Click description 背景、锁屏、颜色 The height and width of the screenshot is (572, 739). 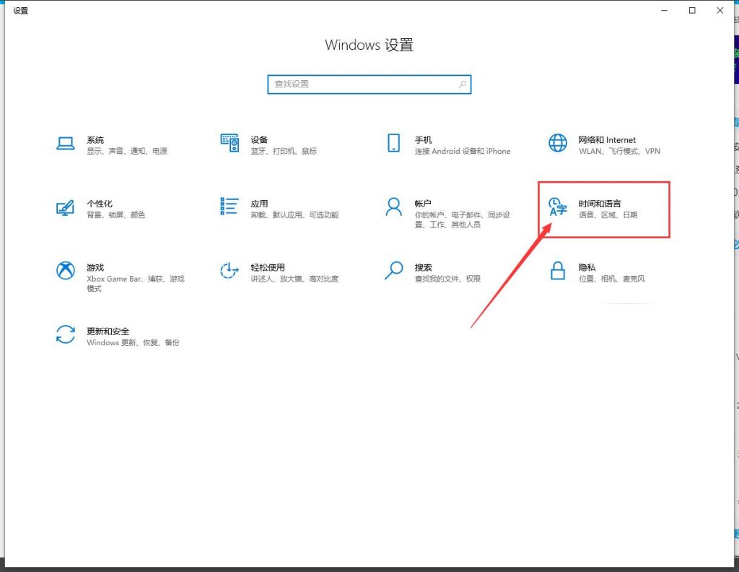(x=116, y=215)
